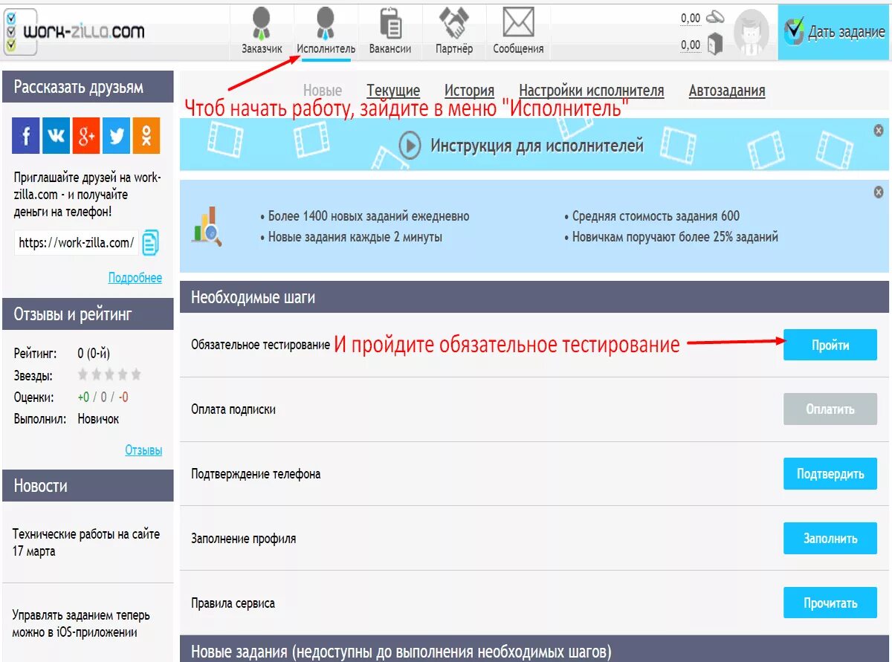
Task: Click the 'Выполнил: Новичок' status text
Action: tap(66, 419)
